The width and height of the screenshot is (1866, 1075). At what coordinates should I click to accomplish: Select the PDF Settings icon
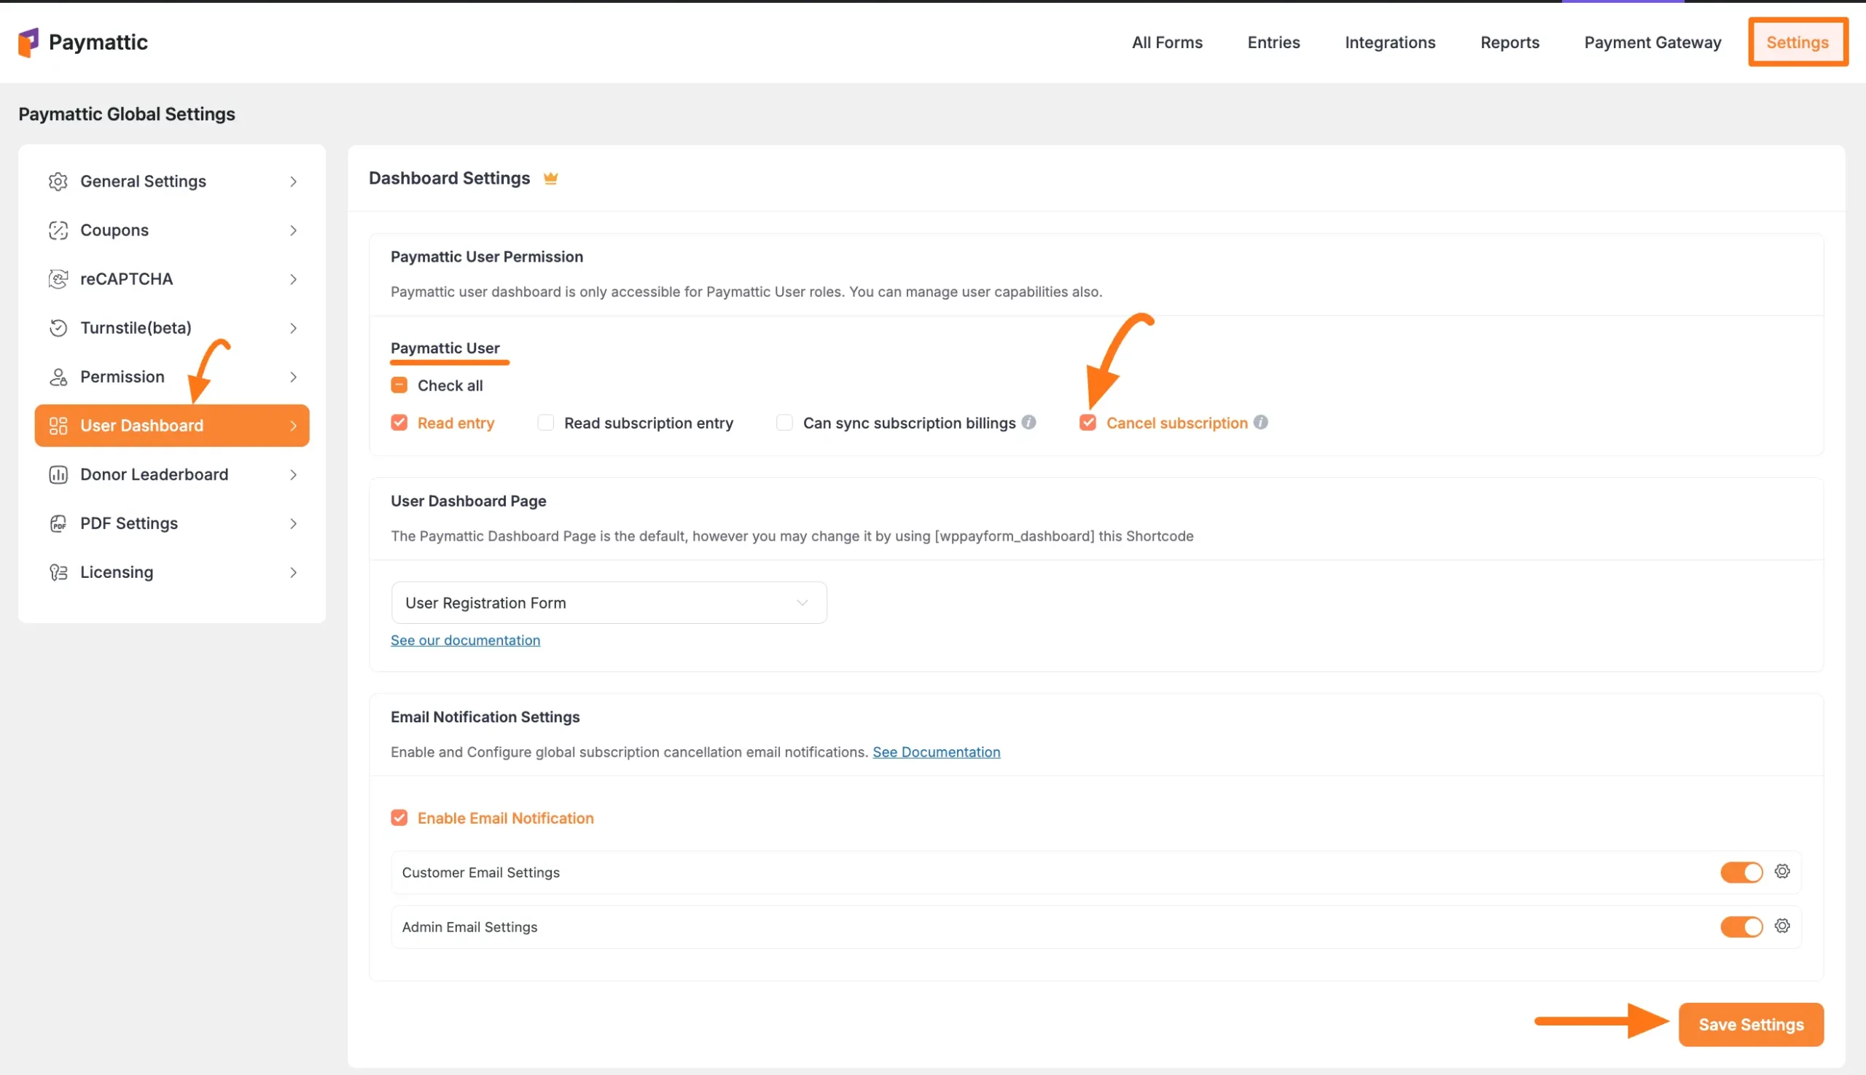(58, 523)
